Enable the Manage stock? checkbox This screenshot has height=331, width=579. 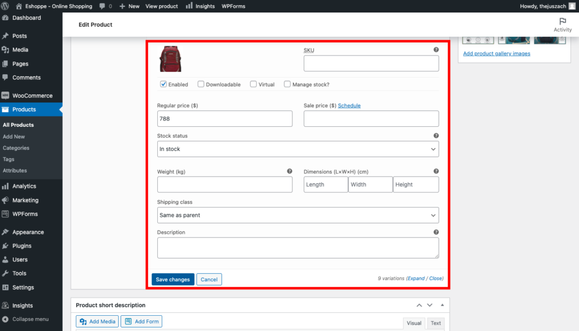point(287,84)
